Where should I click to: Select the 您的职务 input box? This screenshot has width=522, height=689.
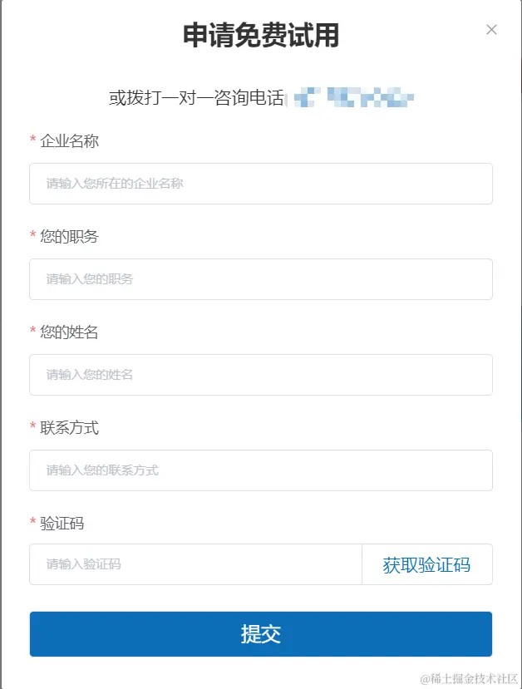point(261,279)
